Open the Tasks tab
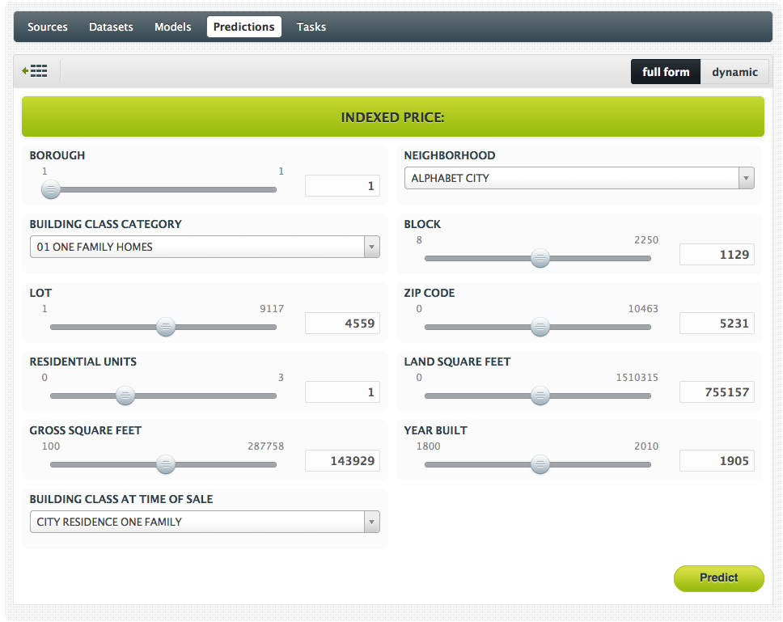Image resolution: width=783 pixels, height=622 pixels. [311, 27]
